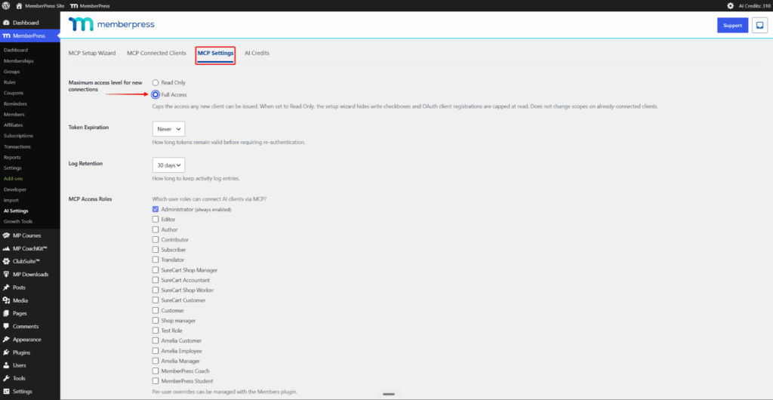Check the Amelia Manager box
773x400 pixels.
coord(156,361)
